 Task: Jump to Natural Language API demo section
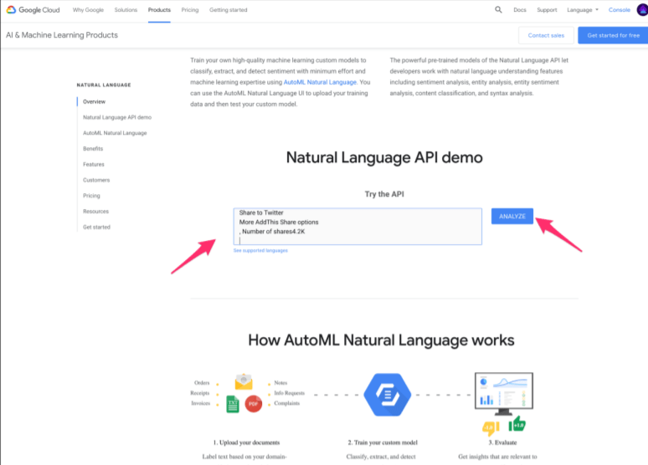(x=117, y=117)
